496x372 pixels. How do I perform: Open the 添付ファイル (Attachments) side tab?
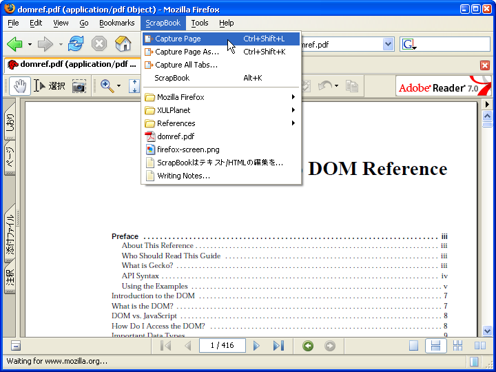coord(10,233)
